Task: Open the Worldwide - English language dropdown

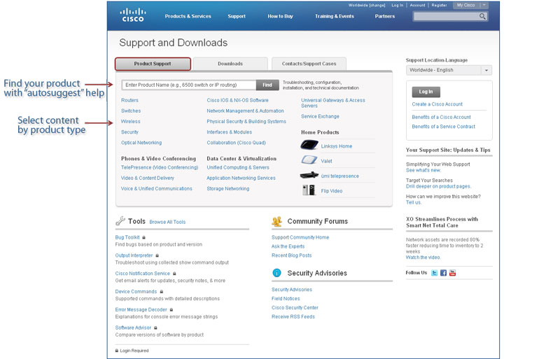Action: (449, 70)
